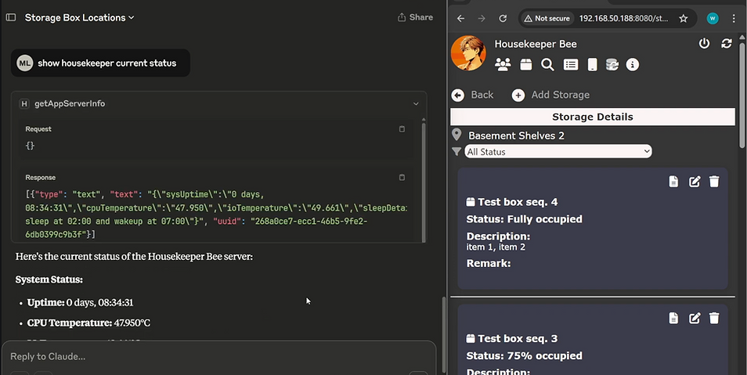Open the list view icon
Viewport: 747px width, 375px height.
tap(571, 65)
